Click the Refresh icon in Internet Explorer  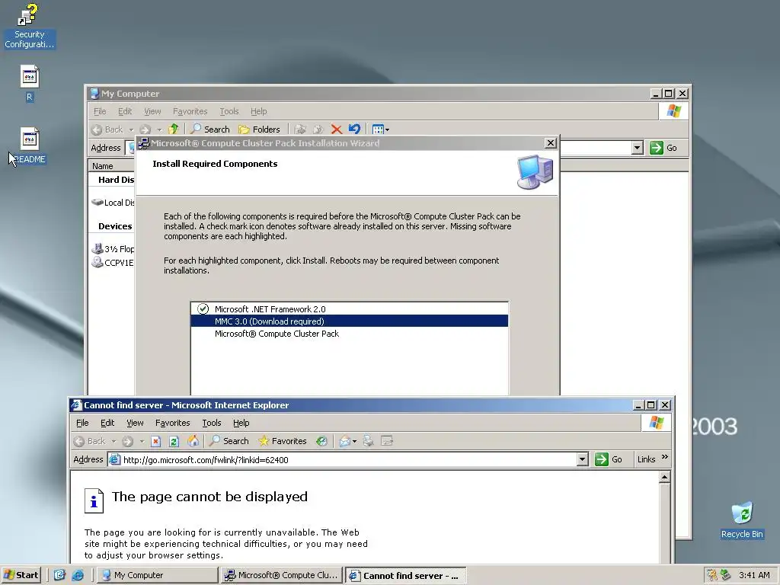pyautogui.click(x=174, y=441)
